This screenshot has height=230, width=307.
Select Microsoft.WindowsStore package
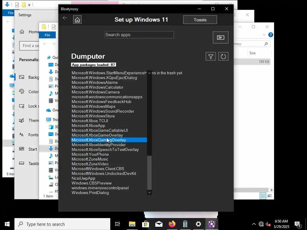93,116
